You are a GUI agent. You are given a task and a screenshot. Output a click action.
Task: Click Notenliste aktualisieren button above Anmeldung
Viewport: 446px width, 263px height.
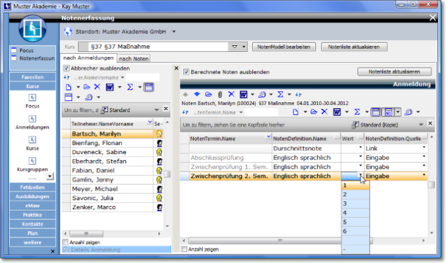point(394,71)
